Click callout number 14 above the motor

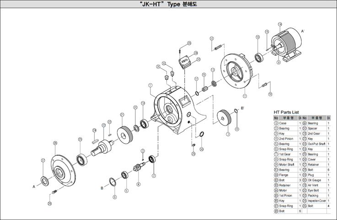279,24
